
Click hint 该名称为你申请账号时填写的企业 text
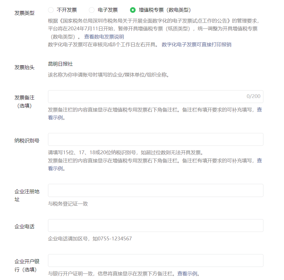tap(109, 75)
